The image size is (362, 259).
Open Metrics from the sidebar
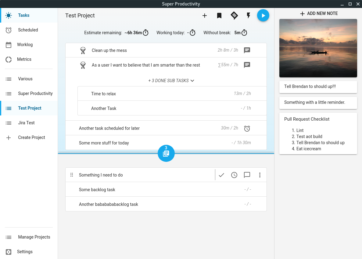(29, 59)
